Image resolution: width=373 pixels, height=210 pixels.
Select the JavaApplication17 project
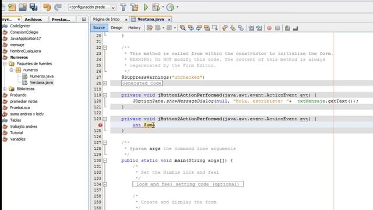tap(25, 38)
